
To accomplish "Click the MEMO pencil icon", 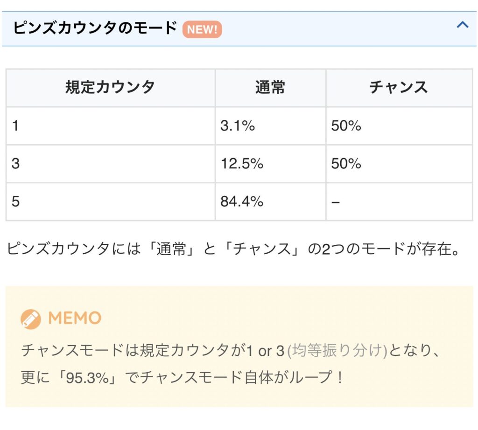I will 30,319.
